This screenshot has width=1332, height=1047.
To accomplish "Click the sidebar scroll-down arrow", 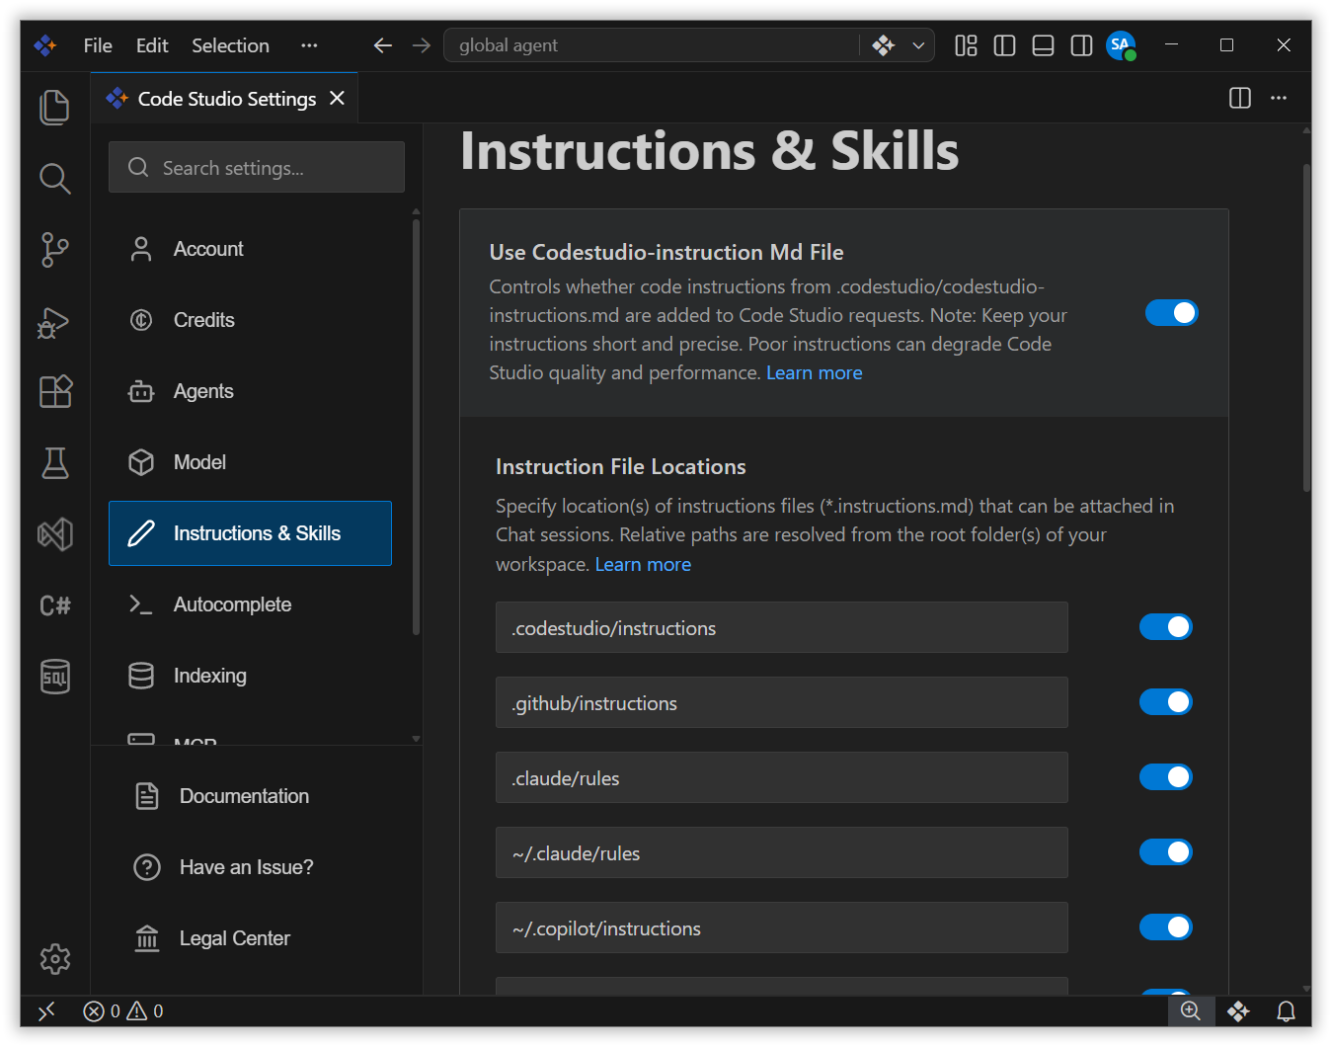I will click(x=416, y=738).
